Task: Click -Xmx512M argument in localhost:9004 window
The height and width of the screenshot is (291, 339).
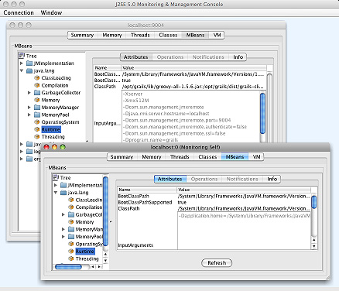Action: click(x=136, y=101)
